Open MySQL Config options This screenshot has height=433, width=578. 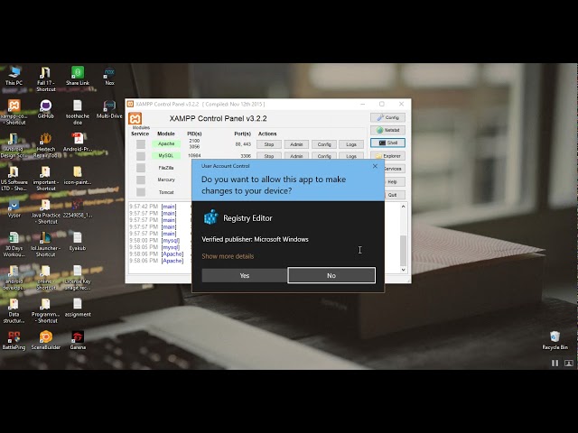[x=324, y=156]
